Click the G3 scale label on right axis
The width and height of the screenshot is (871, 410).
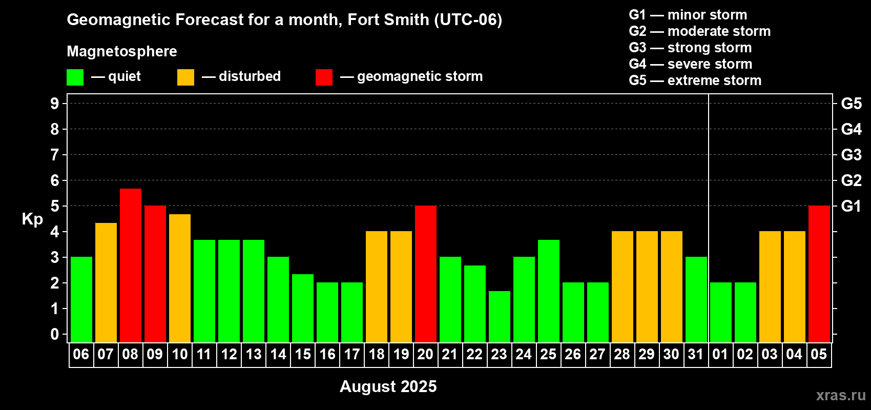pyautogui.click(x=852, y=155)
